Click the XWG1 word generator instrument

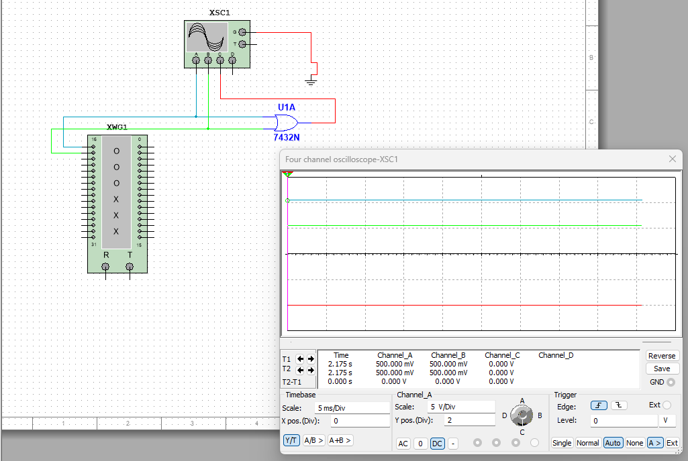point(117,204)
